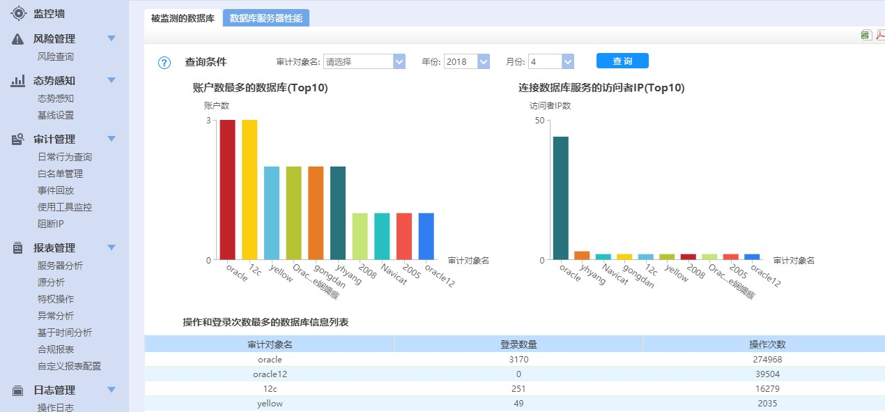Export the report to Excel

point(866,35)
